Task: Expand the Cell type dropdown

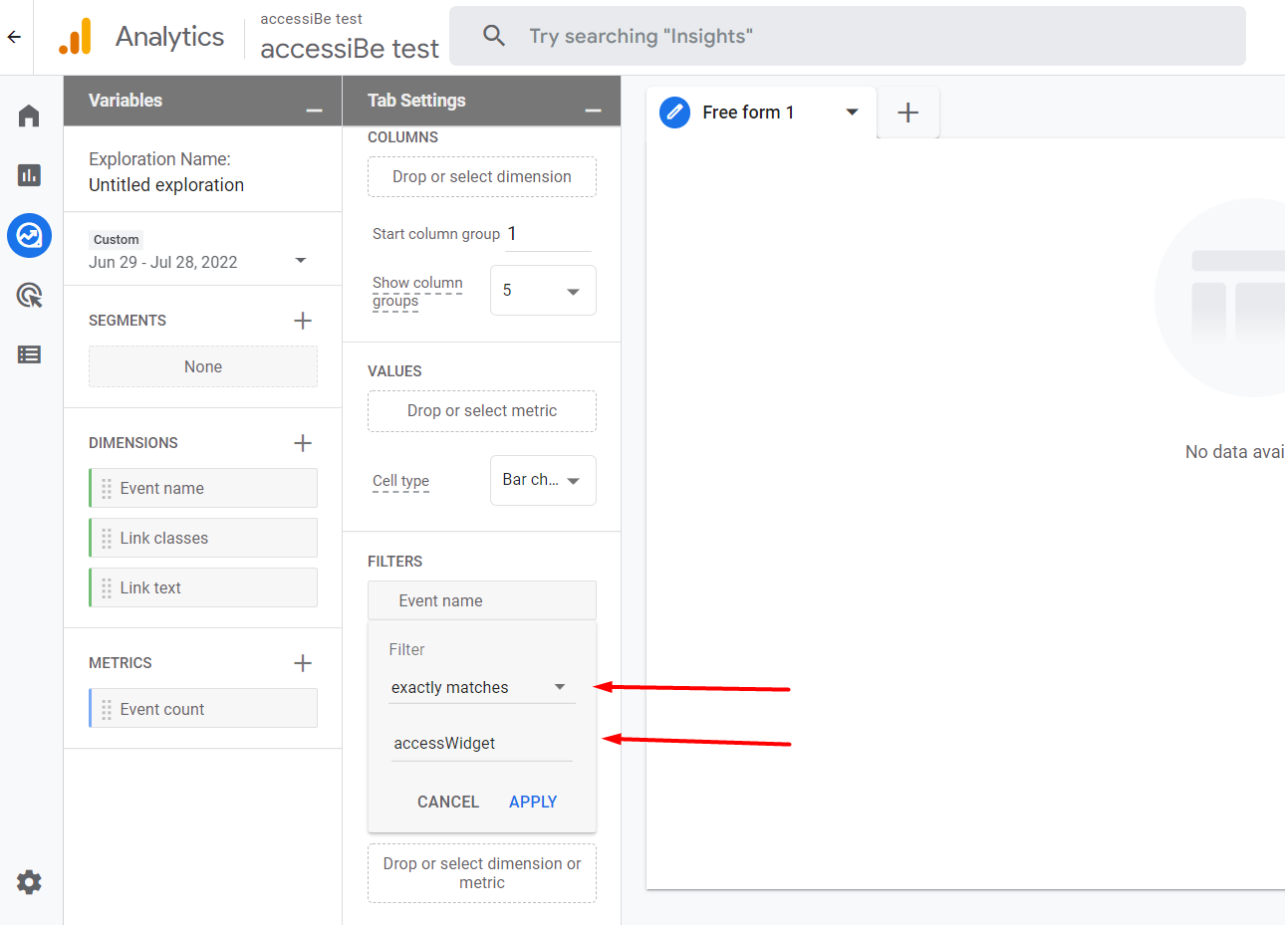Action: click(543, 480)
